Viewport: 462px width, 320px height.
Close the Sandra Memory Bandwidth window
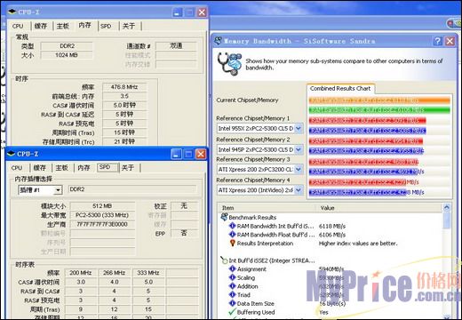[x=450, y=41]
